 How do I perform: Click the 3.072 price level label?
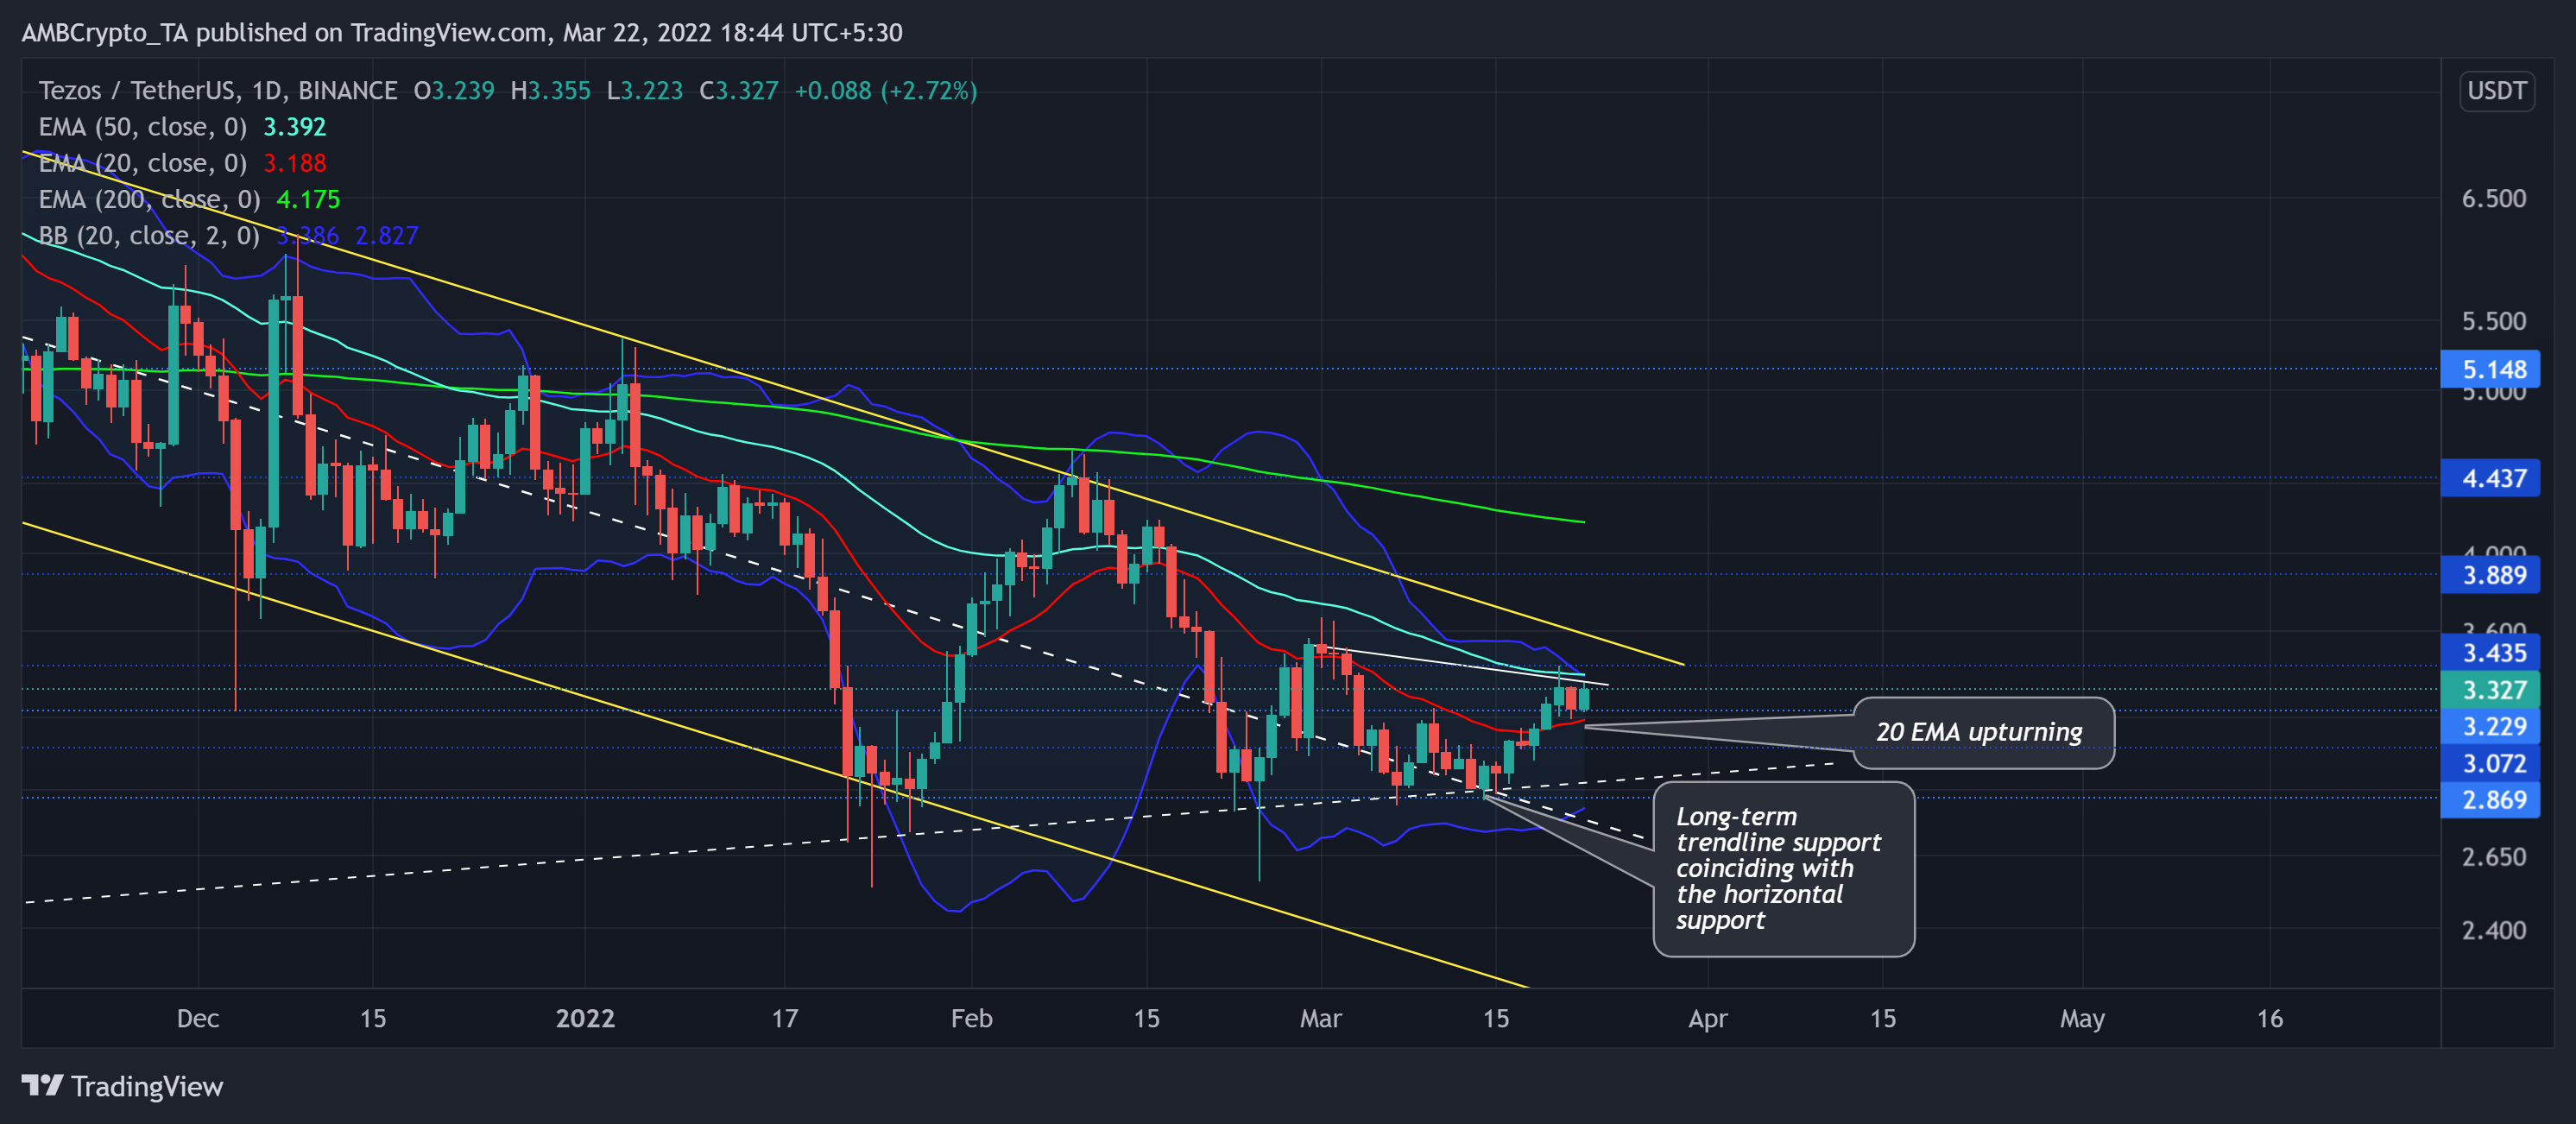[x=2490, y=763]
